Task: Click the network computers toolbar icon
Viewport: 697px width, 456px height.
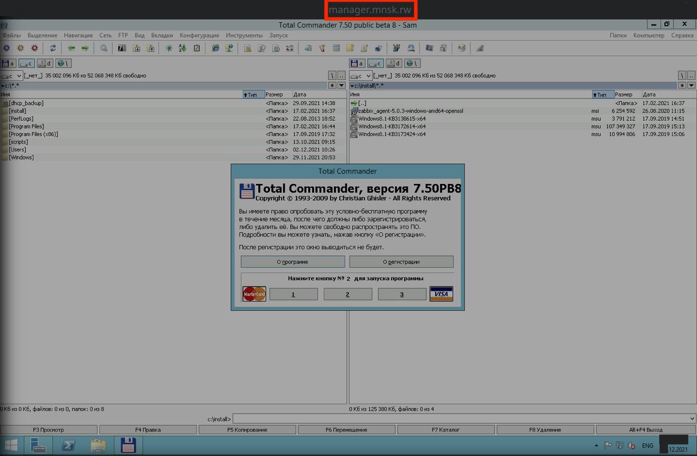Action: (229, 48)
